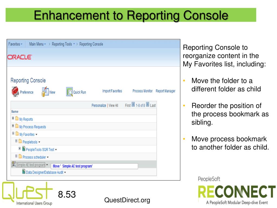The height and width of the screenshot is (208, 277).
Task: Expand the My Process Requests node
Action: pyautogui.click(x=13, y=126)
